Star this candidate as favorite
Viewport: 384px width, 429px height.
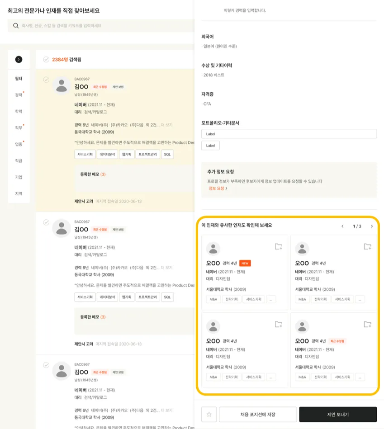209,414
